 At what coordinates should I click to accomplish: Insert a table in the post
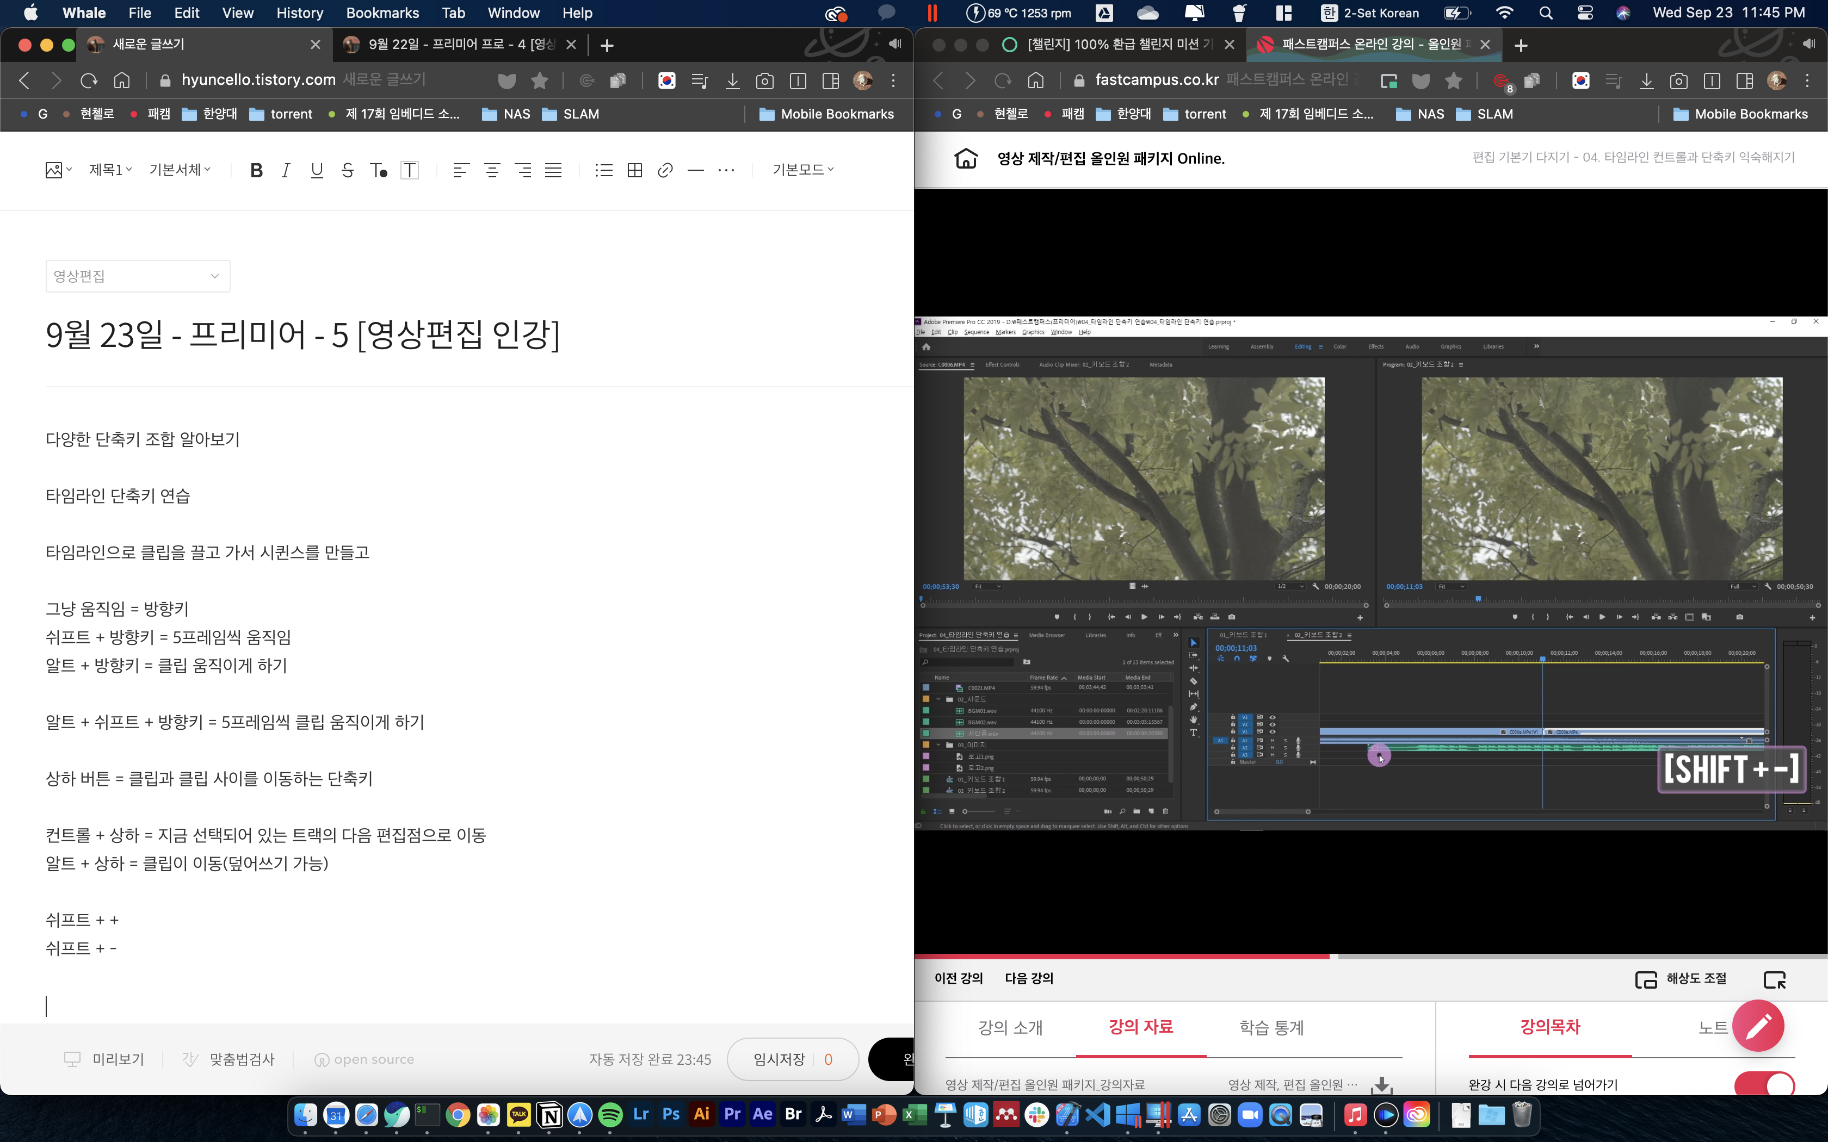634,170
